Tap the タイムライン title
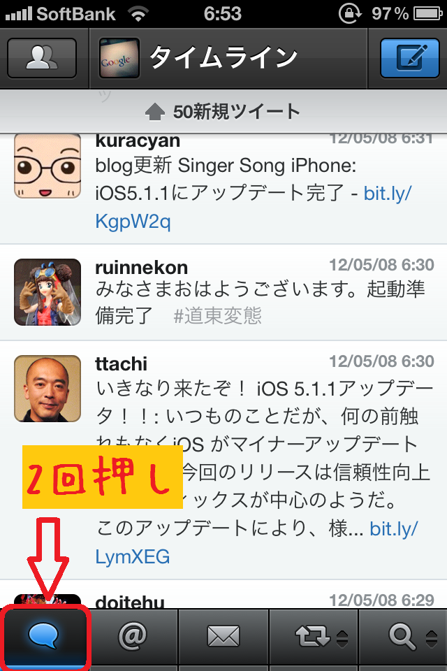Image resolution: width=447 pixels, height=671 pixels. click(x=223, y=57)
